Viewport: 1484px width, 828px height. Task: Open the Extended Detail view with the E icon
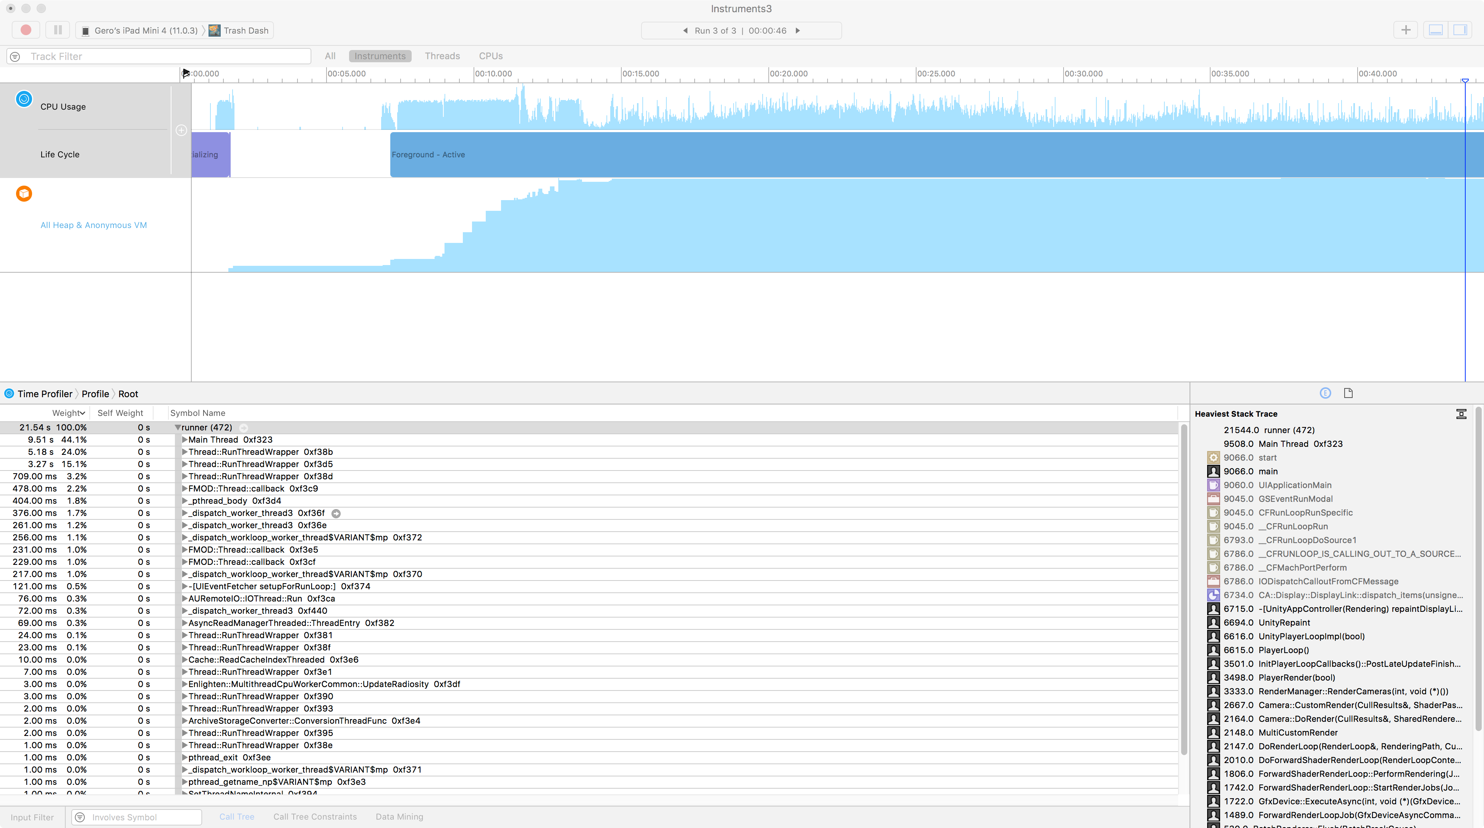tap(1325, 393)
